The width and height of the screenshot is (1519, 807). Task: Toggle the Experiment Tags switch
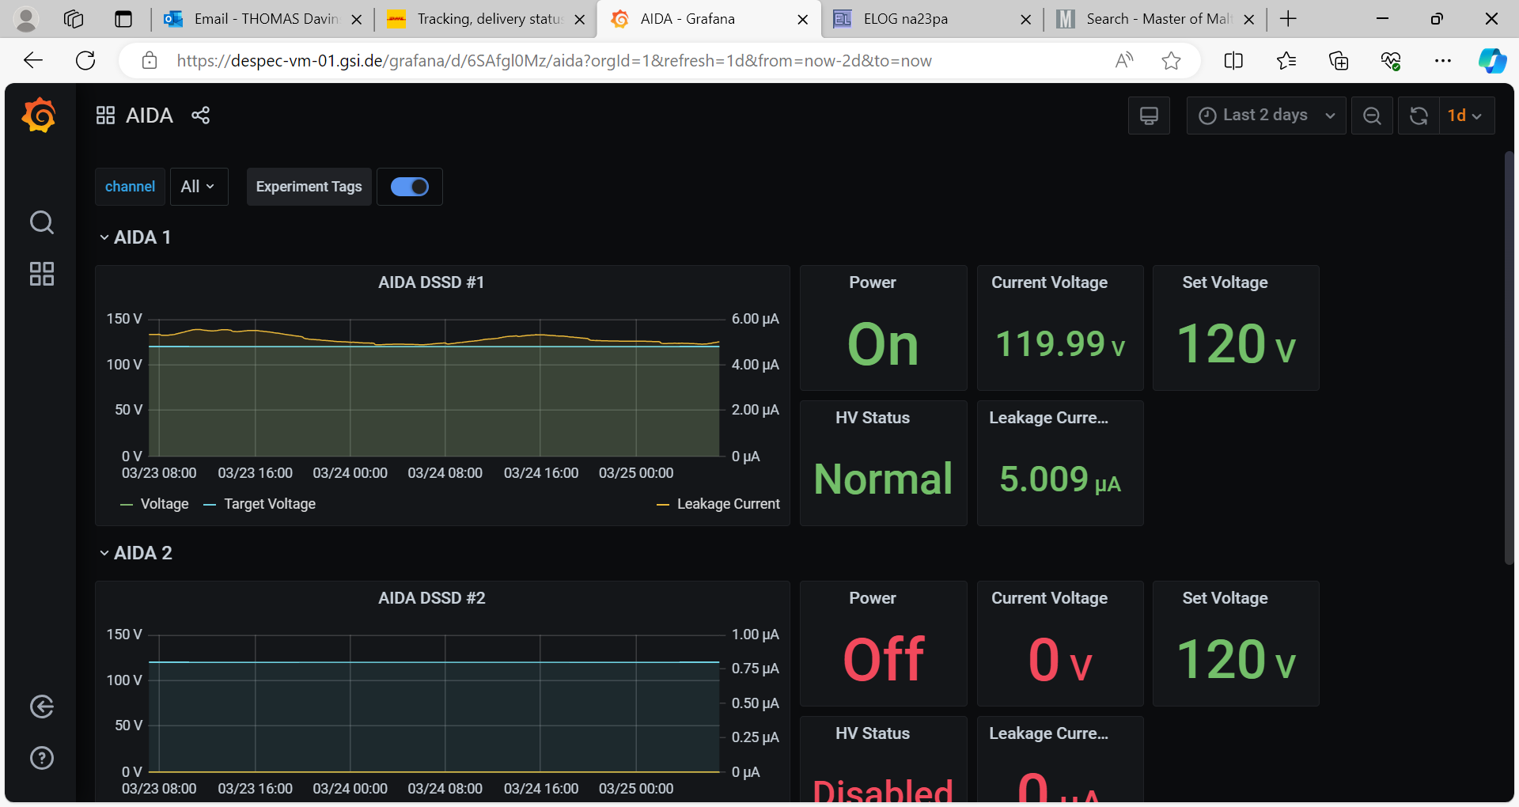410,187
